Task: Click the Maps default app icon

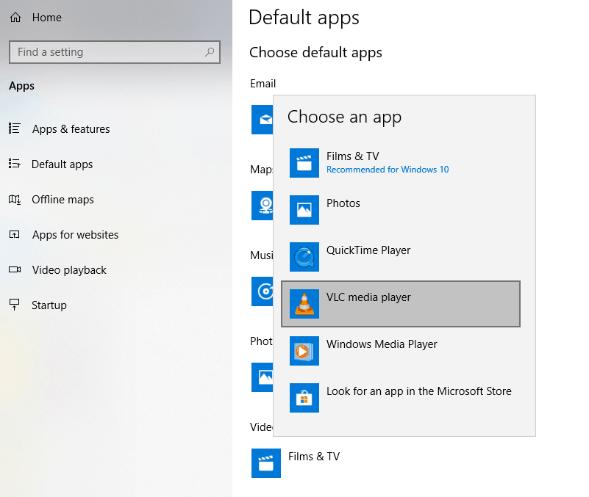Action: (x=263, y=206)
